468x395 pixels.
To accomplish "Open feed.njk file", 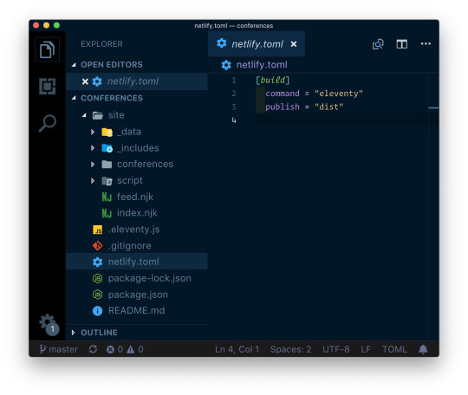I will pyautogui.click(x=137, y=197).
